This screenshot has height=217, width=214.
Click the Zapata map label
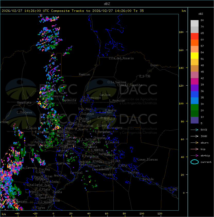tap(57, 192)
